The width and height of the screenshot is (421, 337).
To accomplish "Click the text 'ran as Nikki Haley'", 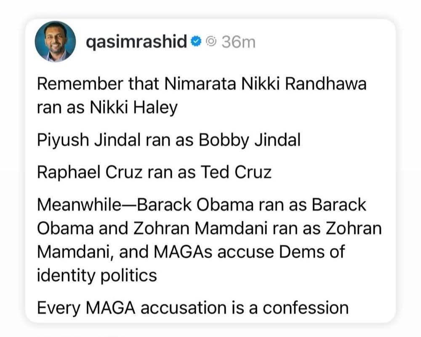I will coord(107,108).
